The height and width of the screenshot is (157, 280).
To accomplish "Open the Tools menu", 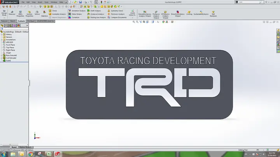I will (46, 2).
